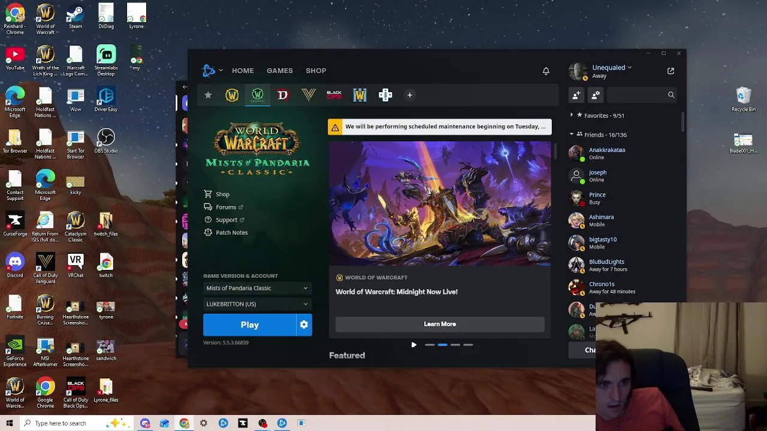The height and width of the screenshot is (431, 767).
Task: Open the blue Warcraft W game tab icon
Action: click(x=360, y=95)
